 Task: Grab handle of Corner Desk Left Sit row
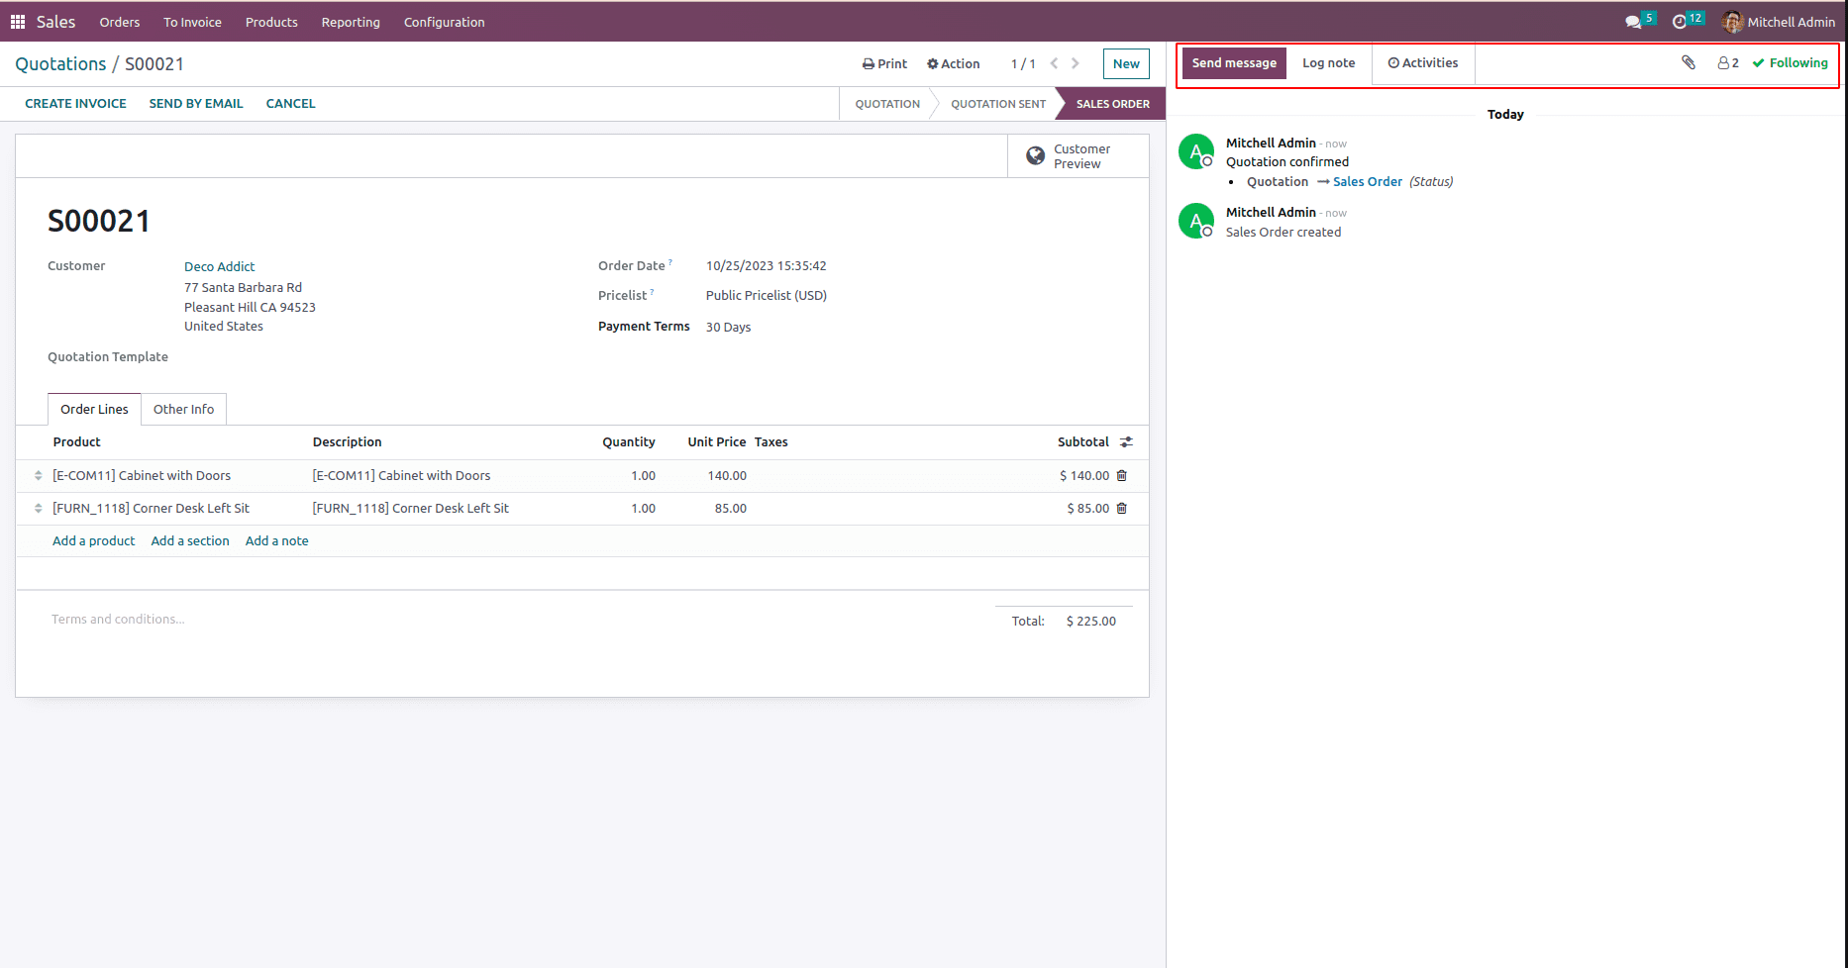(x=39, y=509)
